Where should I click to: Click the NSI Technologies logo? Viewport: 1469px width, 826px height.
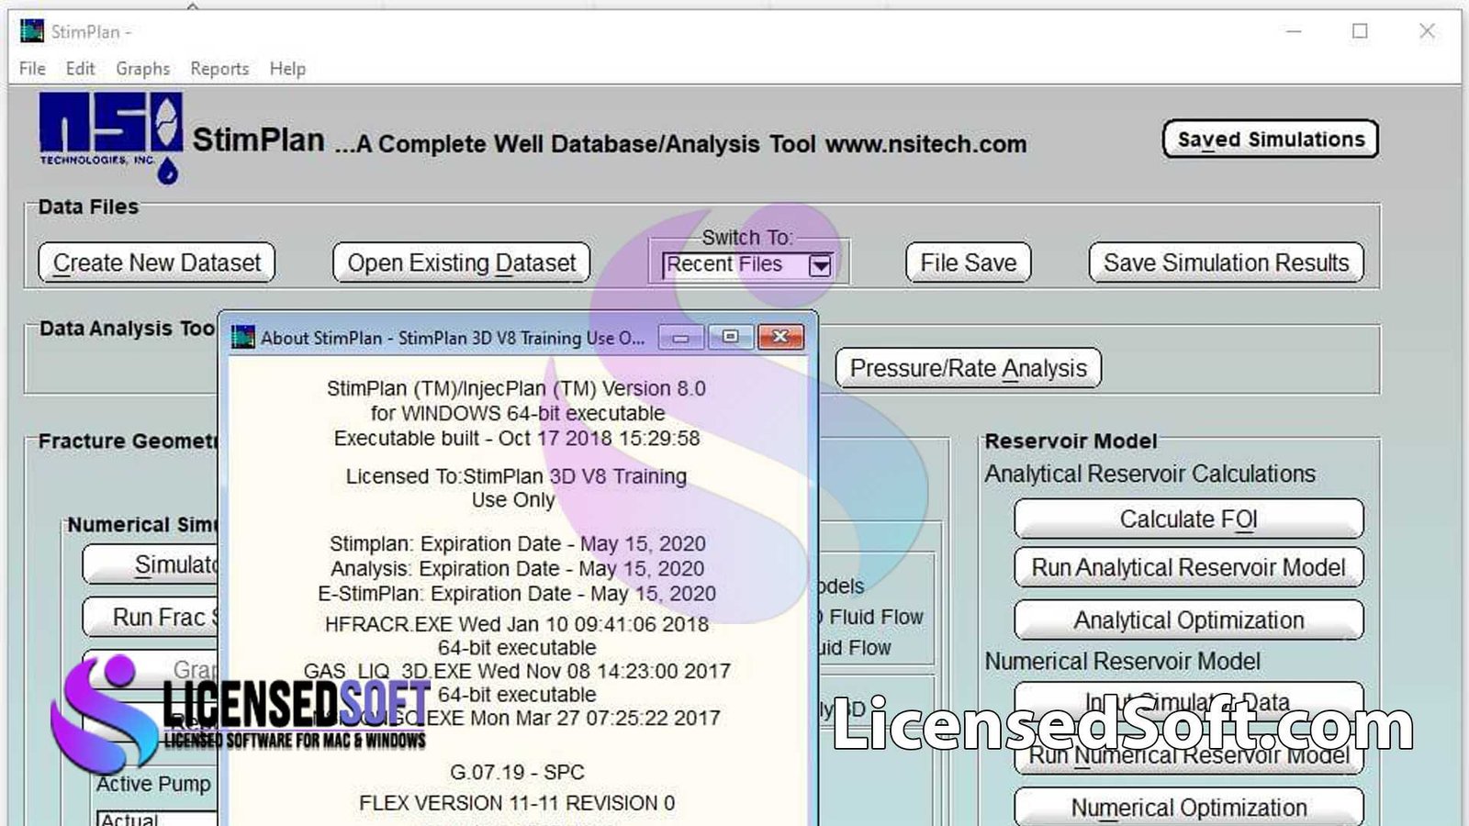tap(110, 136)
